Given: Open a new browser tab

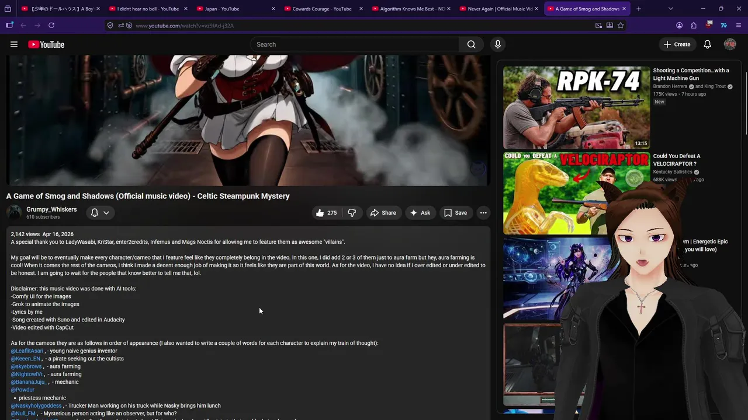Looking at the screenshot, I should point(639,9).
